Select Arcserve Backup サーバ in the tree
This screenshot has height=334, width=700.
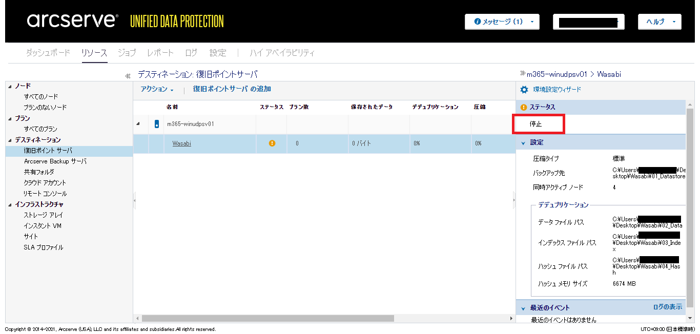pos(55,161)
